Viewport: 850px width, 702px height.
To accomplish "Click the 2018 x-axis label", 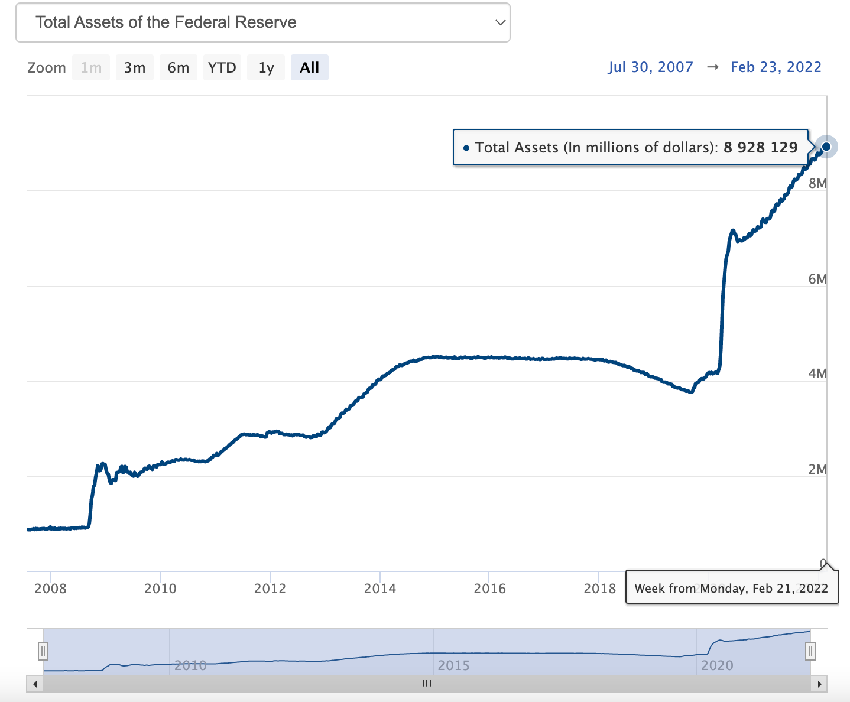I will tap(599, 589).
